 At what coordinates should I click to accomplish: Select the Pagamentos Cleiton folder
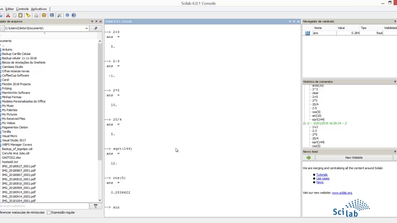pyautogui.click(x=15, y=127)
